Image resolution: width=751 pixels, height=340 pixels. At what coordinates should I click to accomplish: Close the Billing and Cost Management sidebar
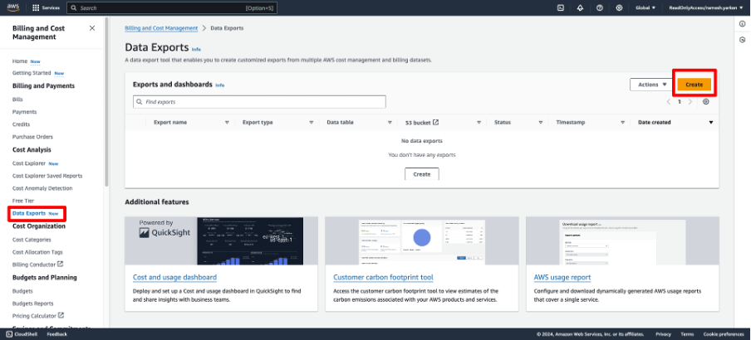coord(92,28)
